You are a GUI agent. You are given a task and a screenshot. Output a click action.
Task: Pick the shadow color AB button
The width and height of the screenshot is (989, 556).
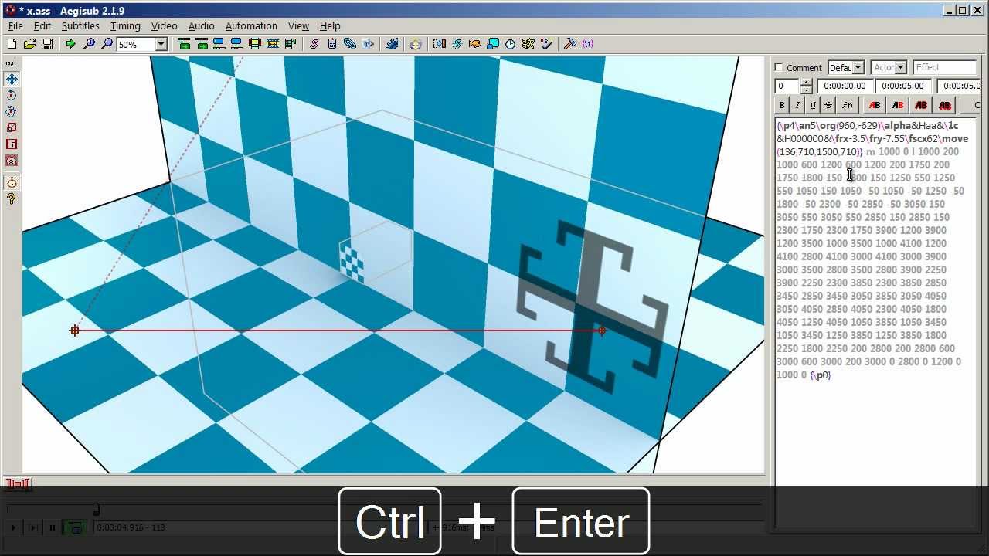click(944, 105)
